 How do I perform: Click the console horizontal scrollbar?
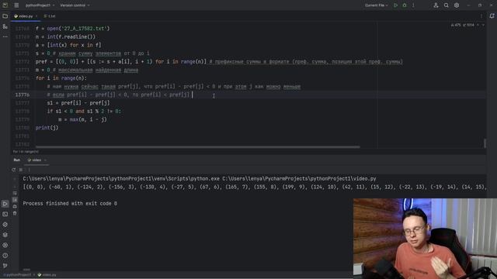(26, 270)
